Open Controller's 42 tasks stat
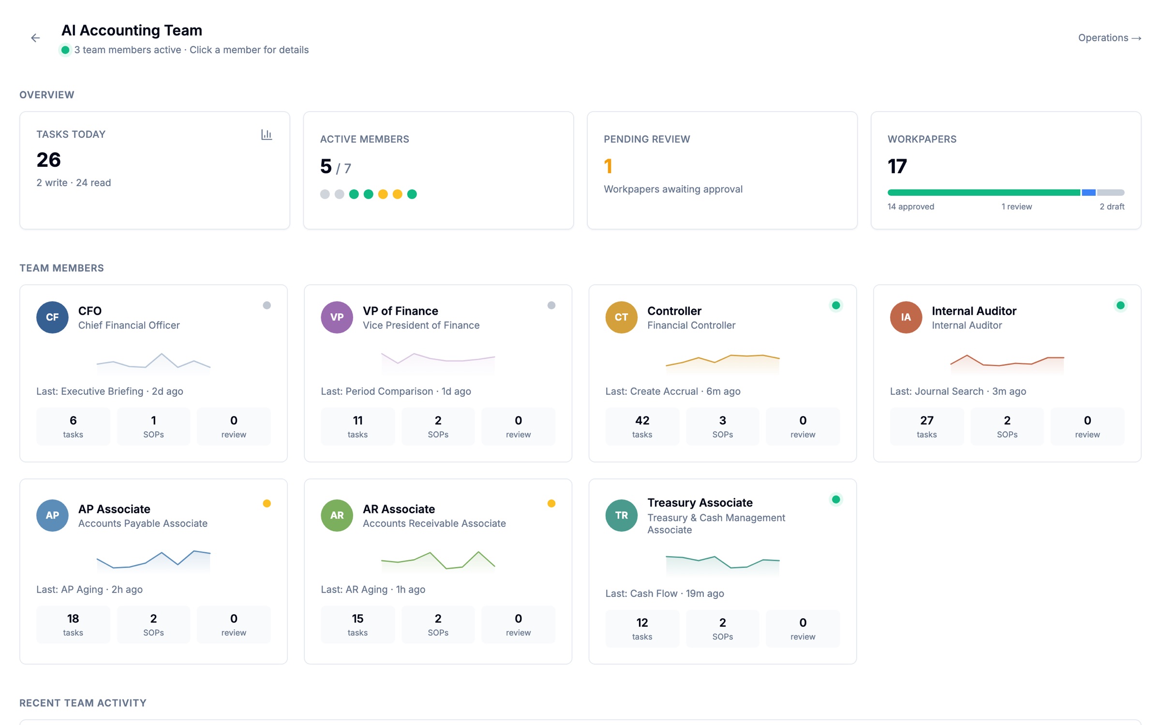This screenshot has height=725, width=1161. (x=642, y=426)
